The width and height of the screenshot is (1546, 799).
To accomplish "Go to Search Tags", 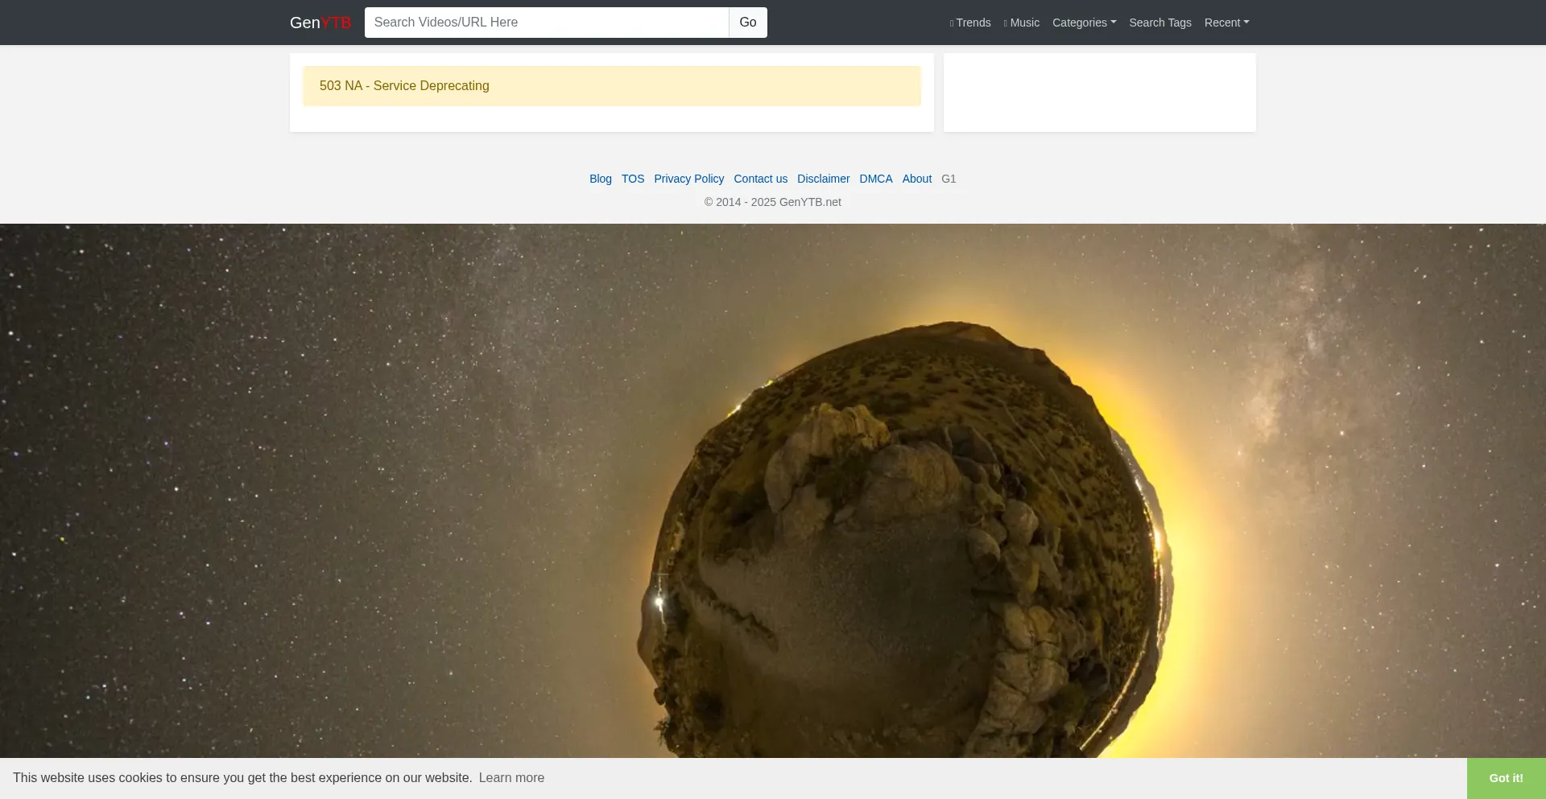I will pos(1159,23).
